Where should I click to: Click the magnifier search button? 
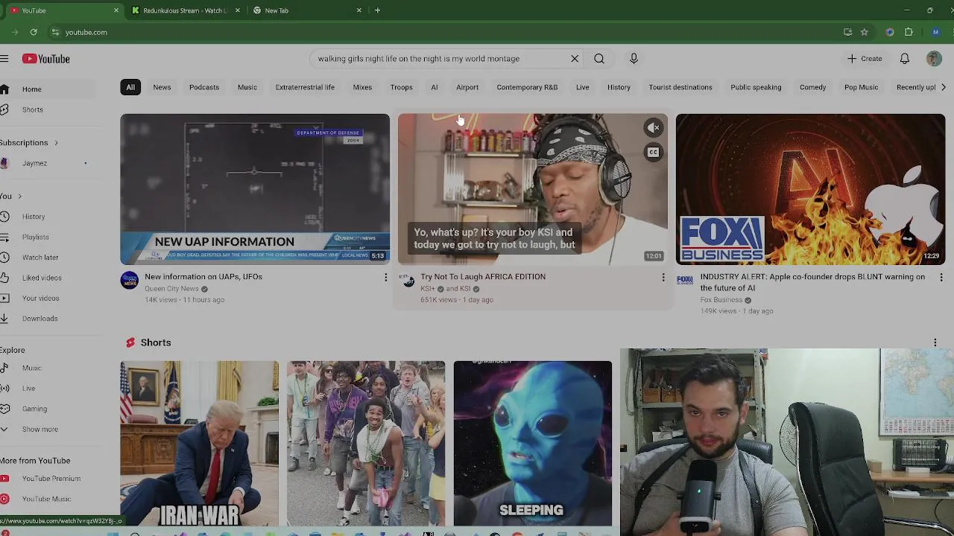pyautogui.click(x=599, y=59)
